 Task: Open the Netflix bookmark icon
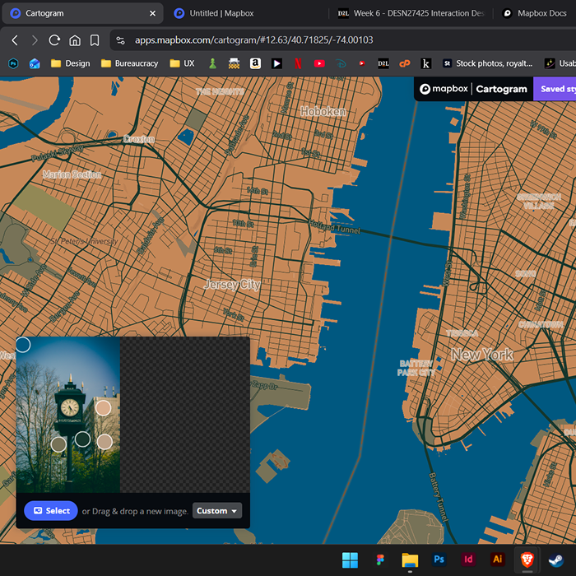(298, 63)
